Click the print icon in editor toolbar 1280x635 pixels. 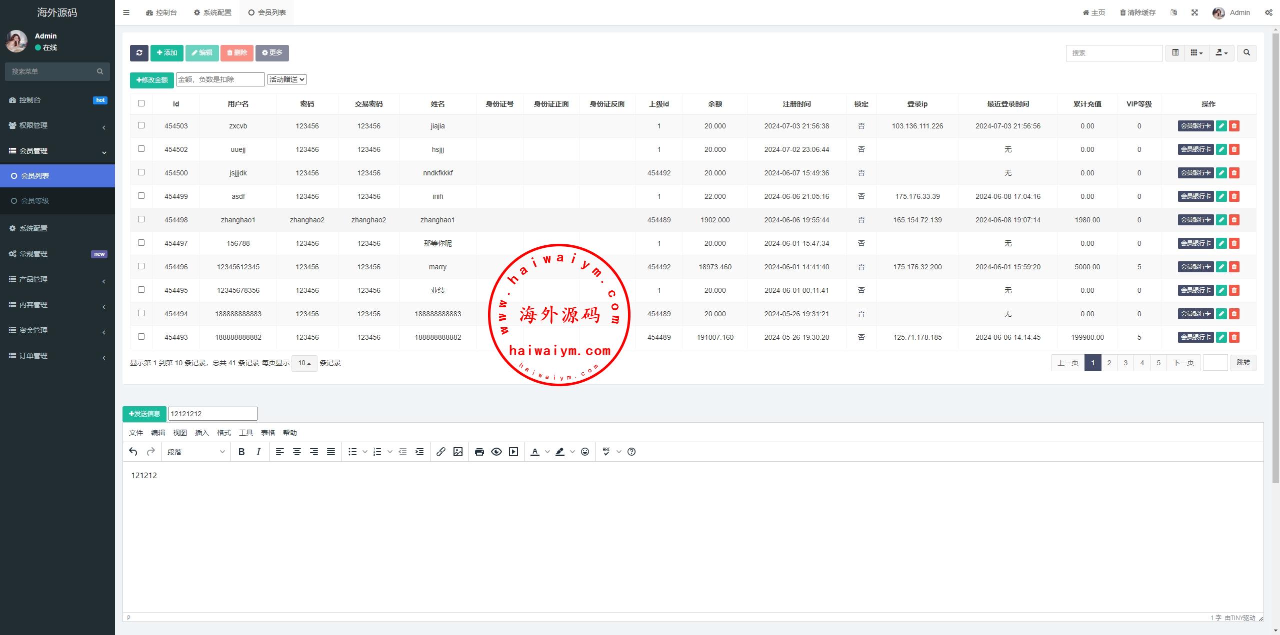point(479,452)
